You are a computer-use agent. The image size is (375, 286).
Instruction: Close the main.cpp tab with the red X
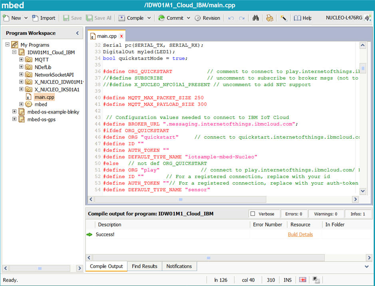click(x=121, y=36)
